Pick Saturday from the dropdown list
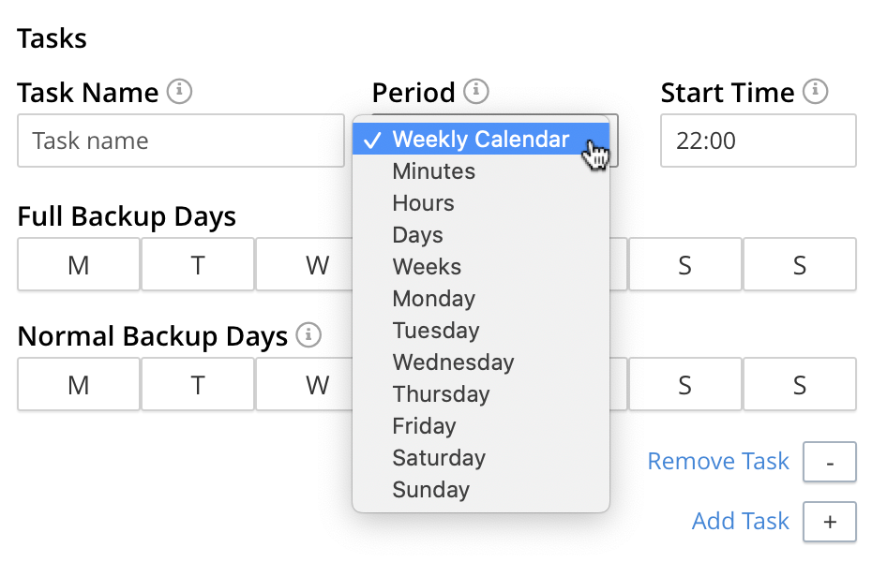Image resolution: width=872 pixels, height=562 pixels. point(439,458)
